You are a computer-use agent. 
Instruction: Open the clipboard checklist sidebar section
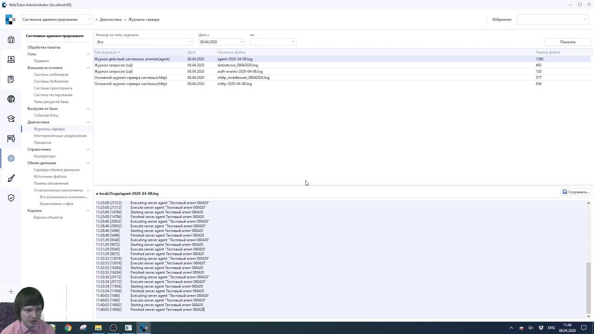11,79
